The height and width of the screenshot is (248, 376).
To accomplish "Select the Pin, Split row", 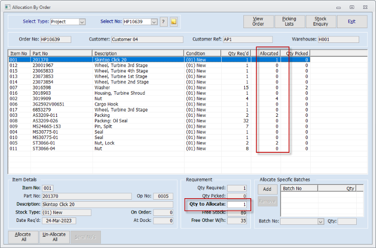I will pyautogui.click(x=159, y=126).
